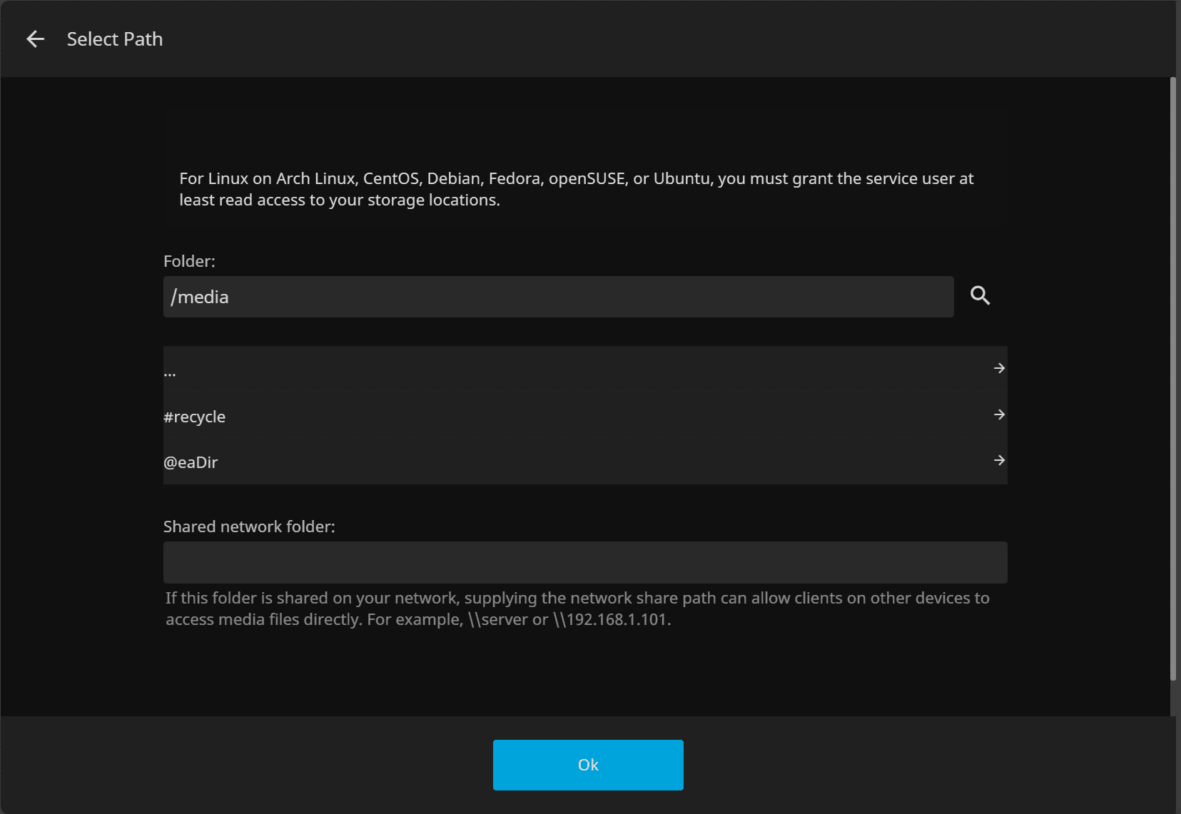
Task: Click the 'Shared network folder:' label
Action: [x=249, y=526]
